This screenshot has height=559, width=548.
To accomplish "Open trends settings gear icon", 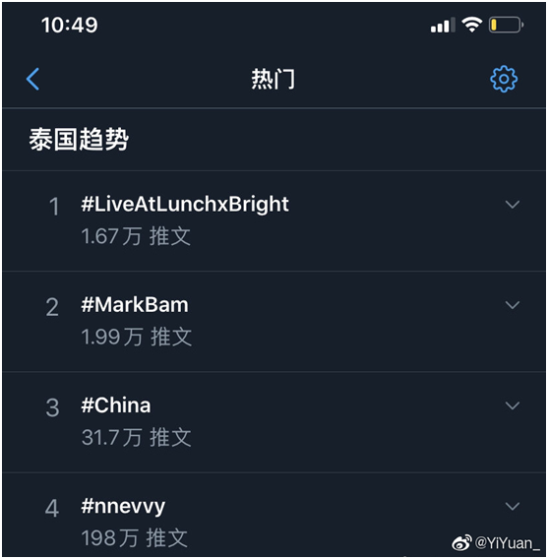I will click(x=504, y=79).
